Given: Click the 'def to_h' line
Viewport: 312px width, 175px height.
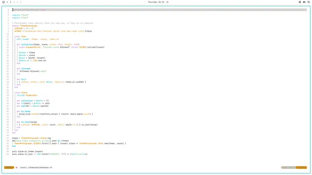Looking at the screenshot, I should coord(21,79).
